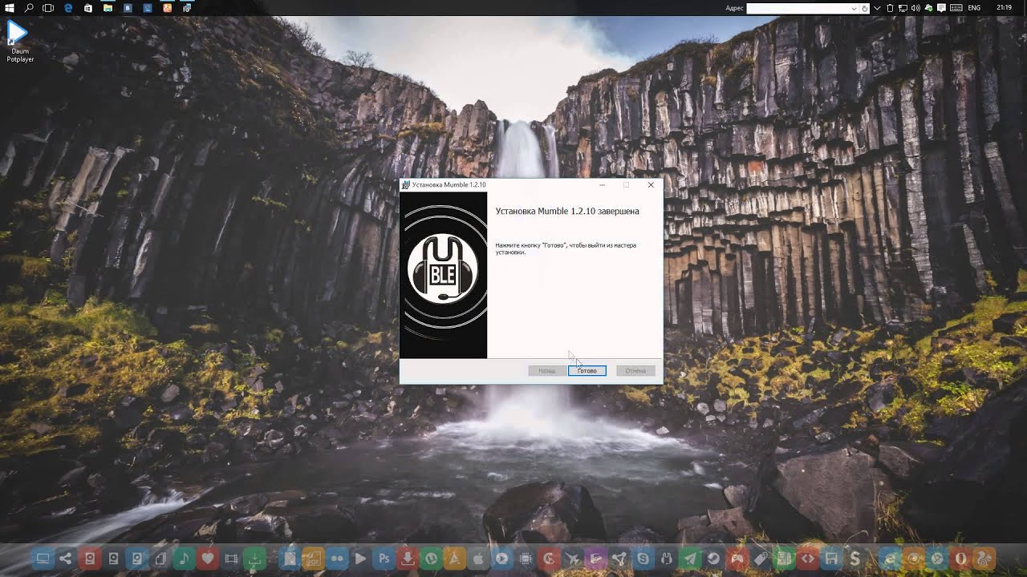This screenshot has width=1027, height=577.
Task: Open the clock showing 21:19
Action: [1004, 7]
